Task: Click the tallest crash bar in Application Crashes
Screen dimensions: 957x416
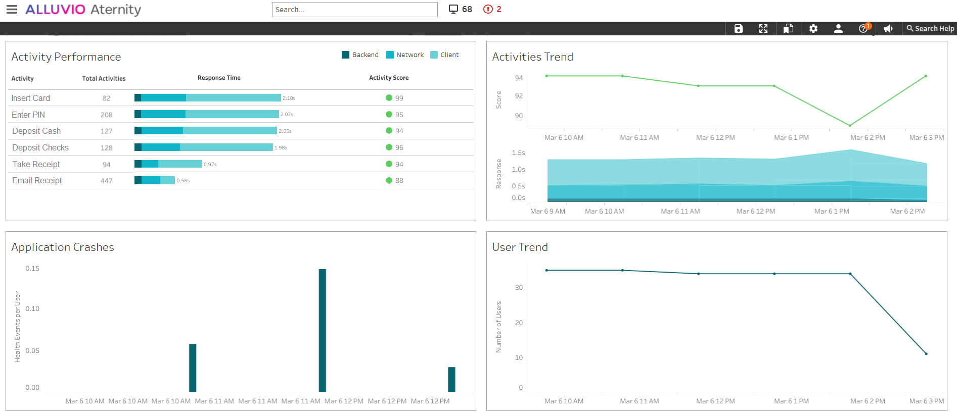Action: [x=323, y=330]
